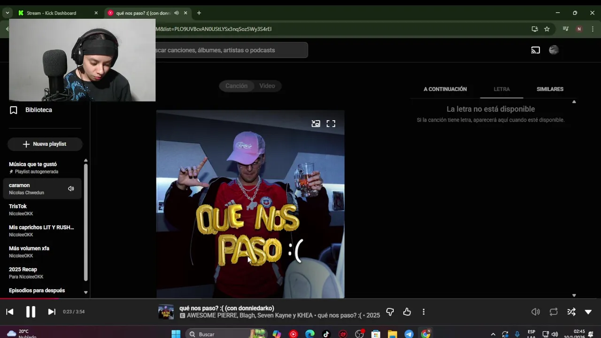The height and width of the screenshot is (338, 601).
Task: Click the que nos paso album artwork
Action: click(x=250, y=204)
